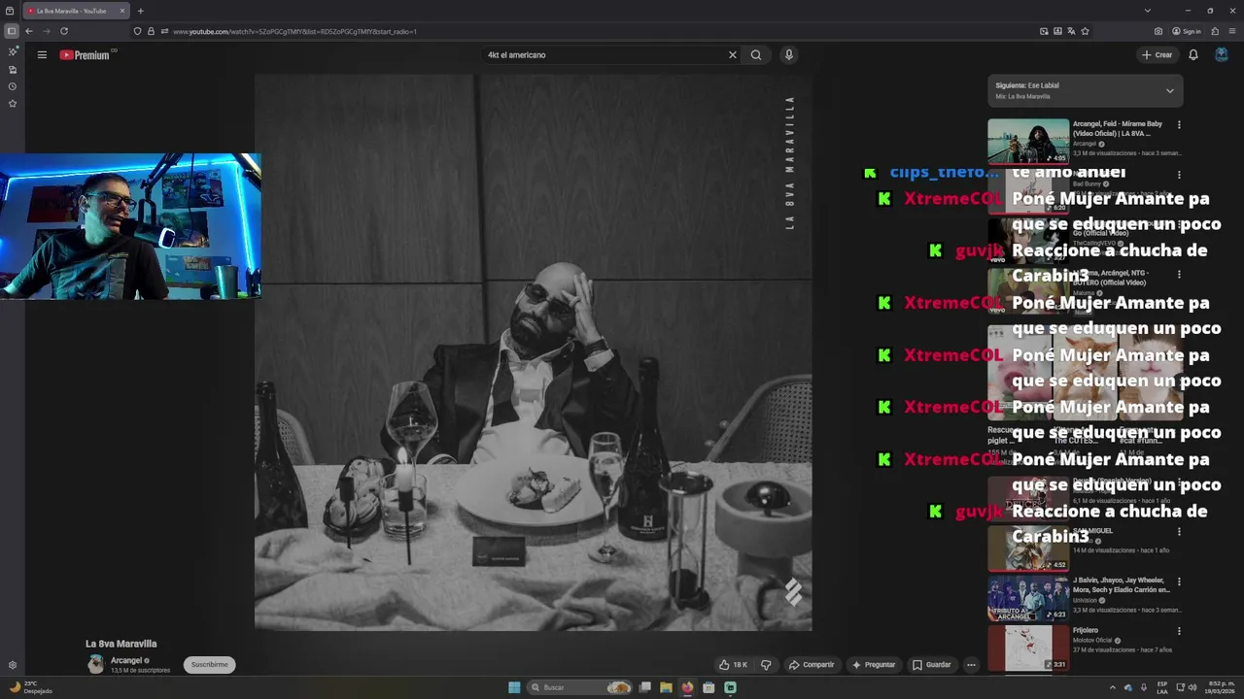Click the 'La 8va Maravilla' video title
Viewport: 1244px width, 699px height.
(121, 644)
